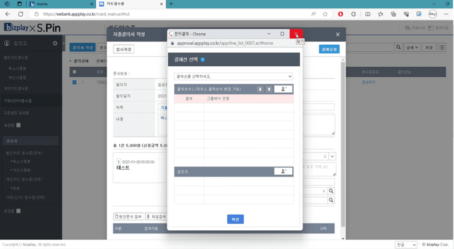Click the 커뮤니티 icon in the header

click(408, 28)
